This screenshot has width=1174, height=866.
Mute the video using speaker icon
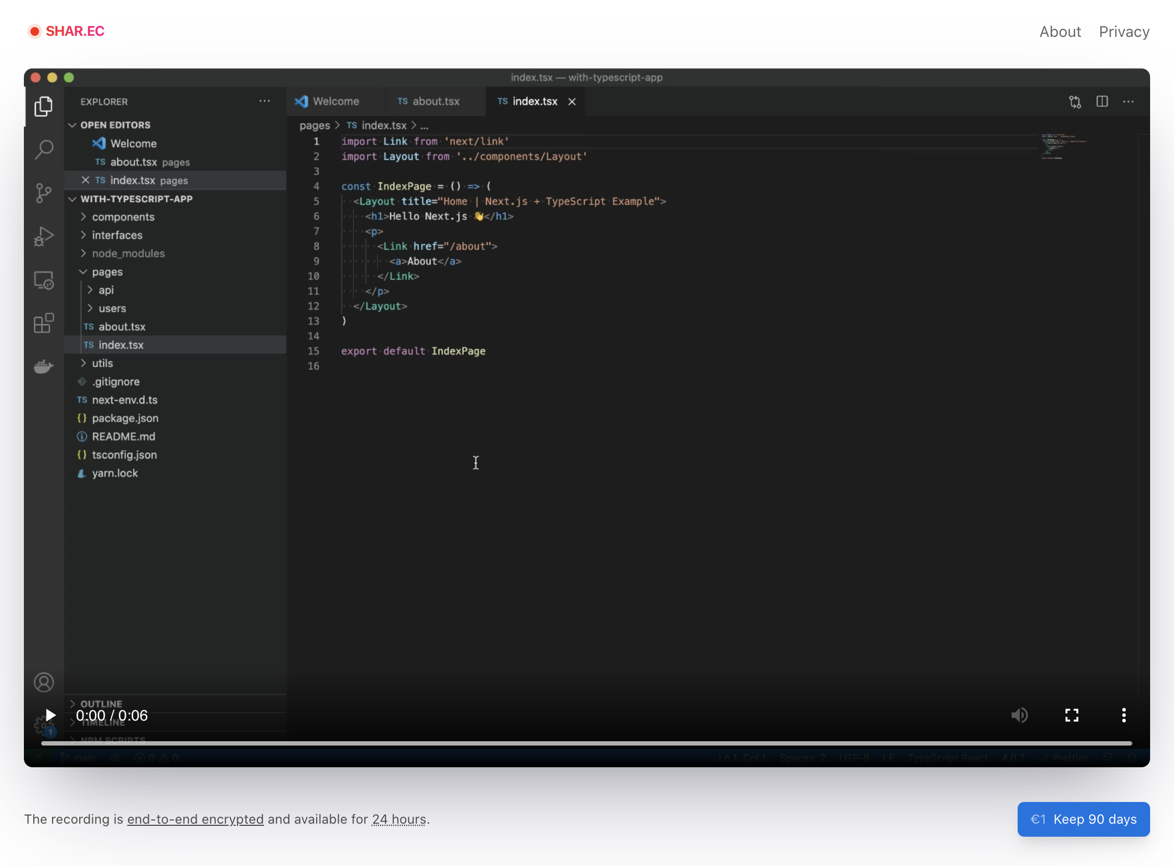(x=1019, y=715)
